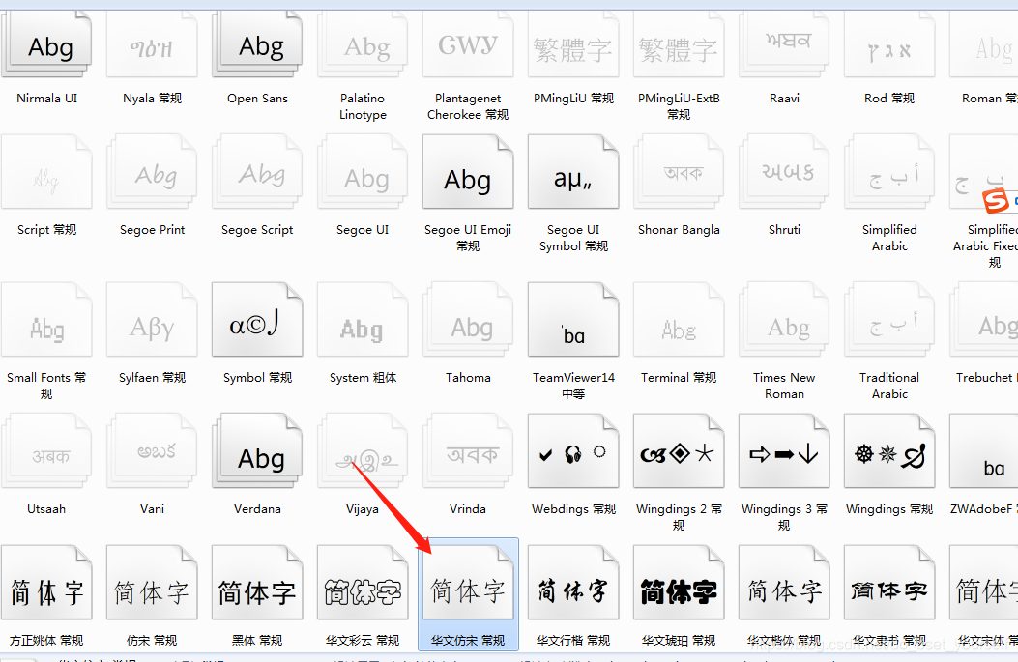This screenshot has height=662, width=1018.
Task: Select the Small Fonts 常规 icon
Action: point(46,319)
